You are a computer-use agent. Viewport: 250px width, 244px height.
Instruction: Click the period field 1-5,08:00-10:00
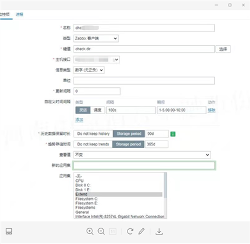pos(182,110)
